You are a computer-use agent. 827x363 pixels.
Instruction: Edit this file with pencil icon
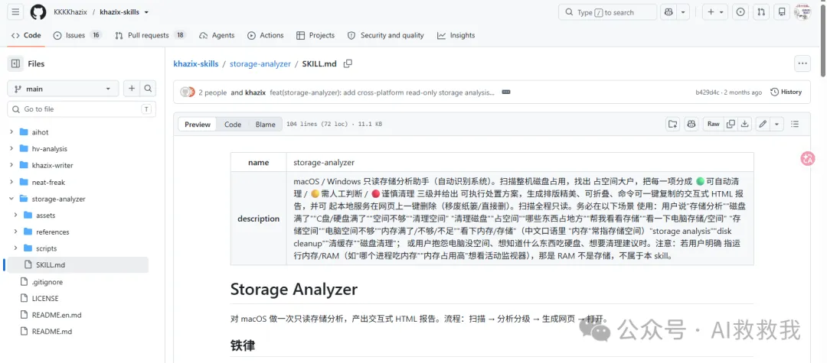(762, 124)
